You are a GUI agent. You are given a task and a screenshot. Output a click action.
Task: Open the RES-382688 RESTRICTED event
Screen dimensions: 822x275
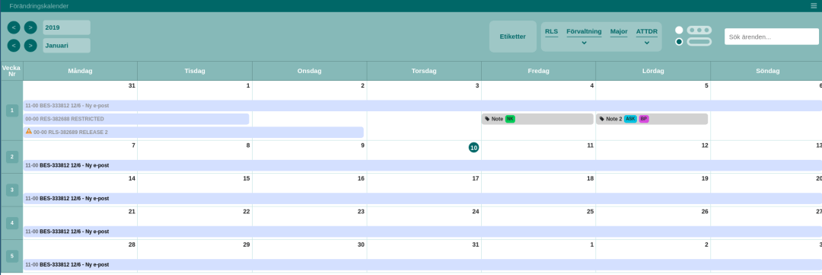(x=136, y=119)
